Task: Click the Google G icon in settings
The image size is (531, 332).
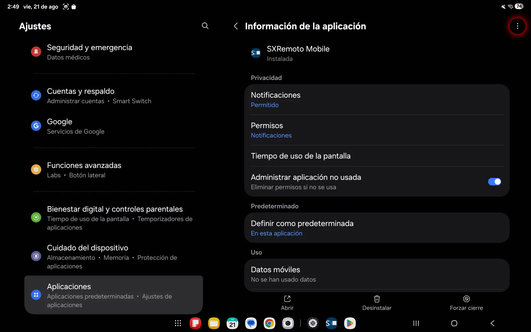Action: pos(36,126)
